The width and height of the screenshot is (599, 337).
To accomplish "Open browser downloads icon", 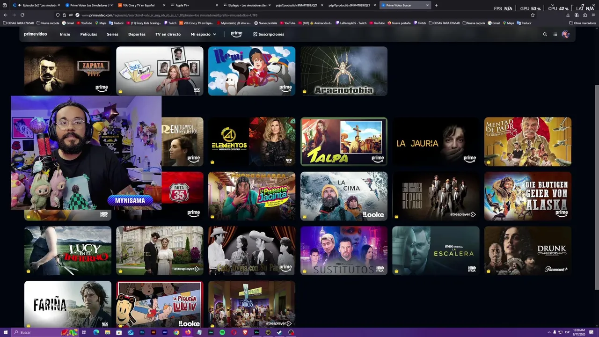I will point(568,15).
